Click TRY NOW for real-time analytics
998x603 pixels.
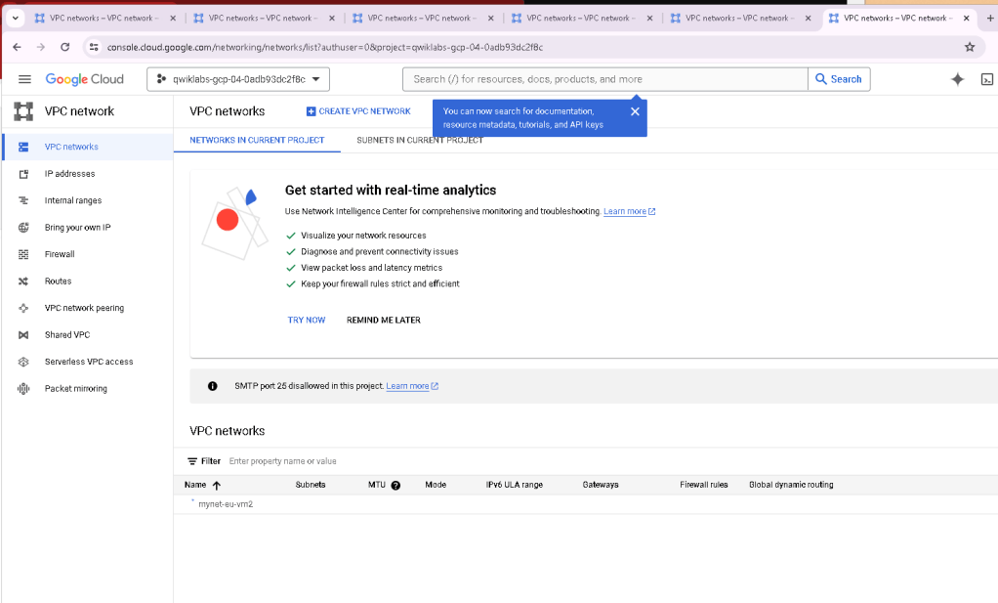(x=307, y=321)
